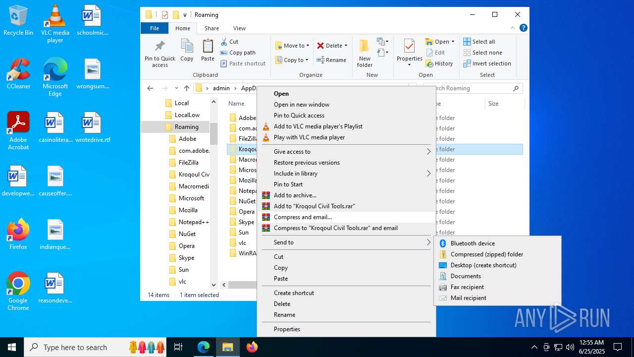Choose Compress and email... entry
The height and width of the screenshot is (357, 634).
346,217
